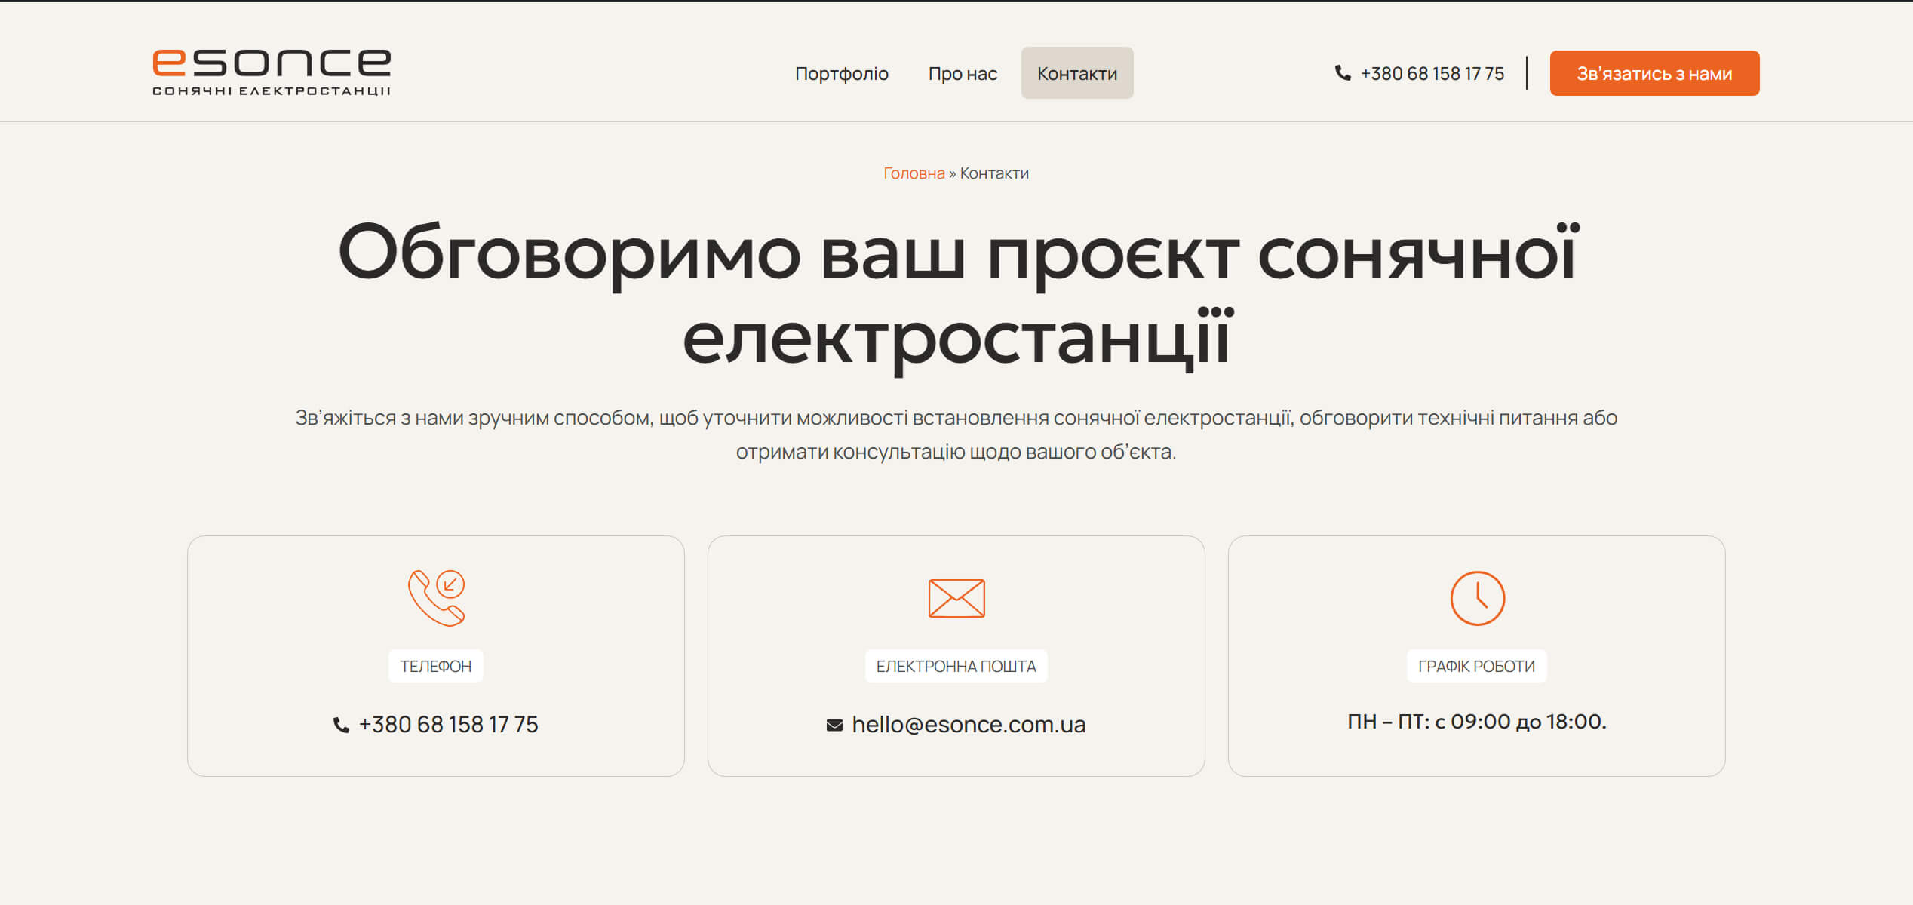This screenshot has height=905, width=1913.
Task: Click the ЕЛЕКТРОННА ПОШТА label badge
Action: [x=956, y=666]
